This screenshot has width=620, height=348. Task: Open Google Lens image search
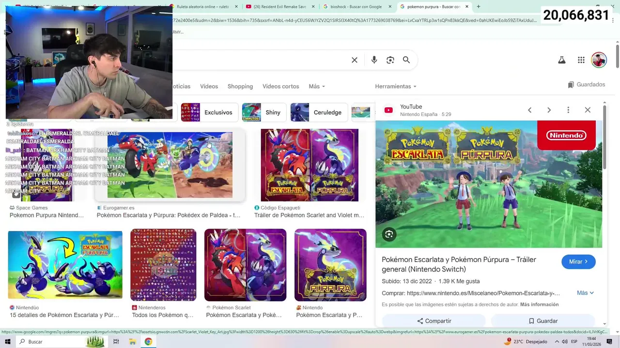(x=390, y=60)
